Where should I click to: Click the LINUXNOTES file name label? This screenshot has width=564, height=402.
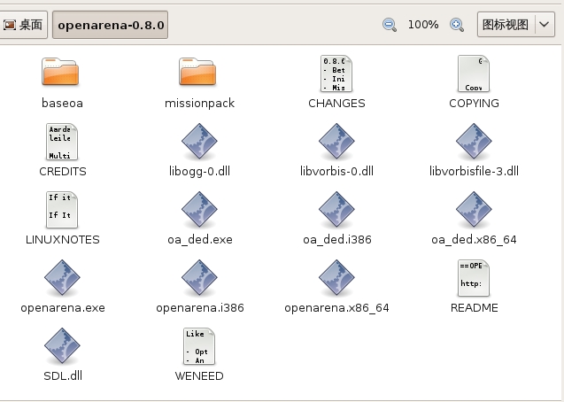(x=63, y=239)
